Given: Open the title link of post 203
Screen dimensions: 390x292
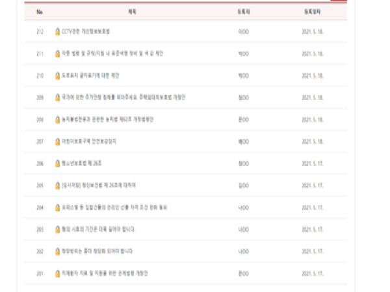Looking at the screenshot, I should [x=99, y=229].
